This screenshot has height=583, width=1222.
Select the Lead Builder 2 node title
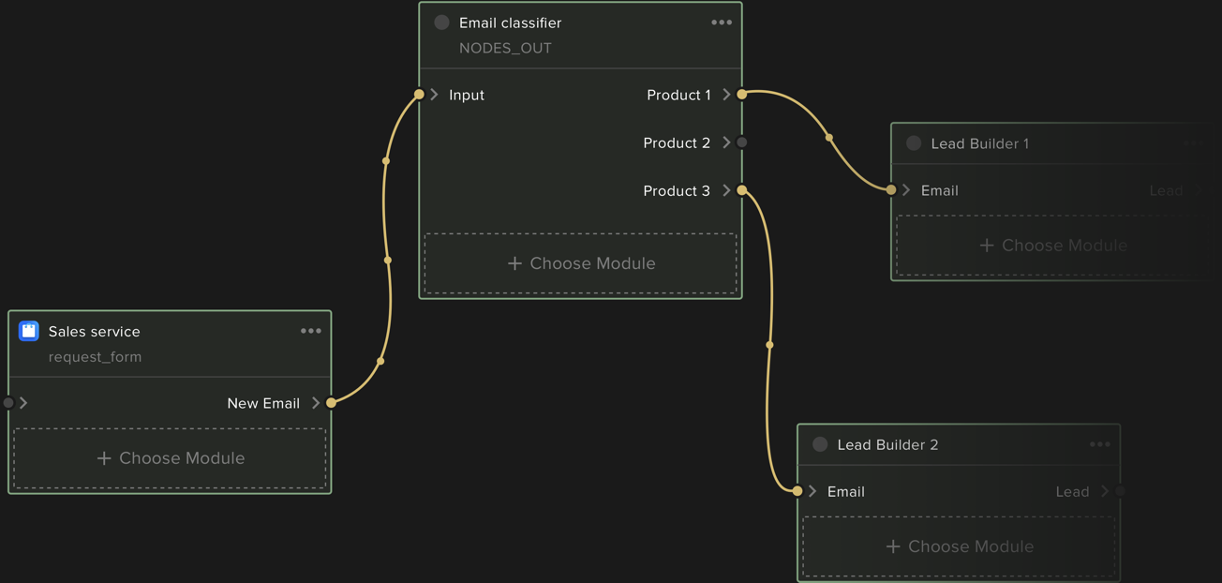pyautogui.click(x=887, y=444)
